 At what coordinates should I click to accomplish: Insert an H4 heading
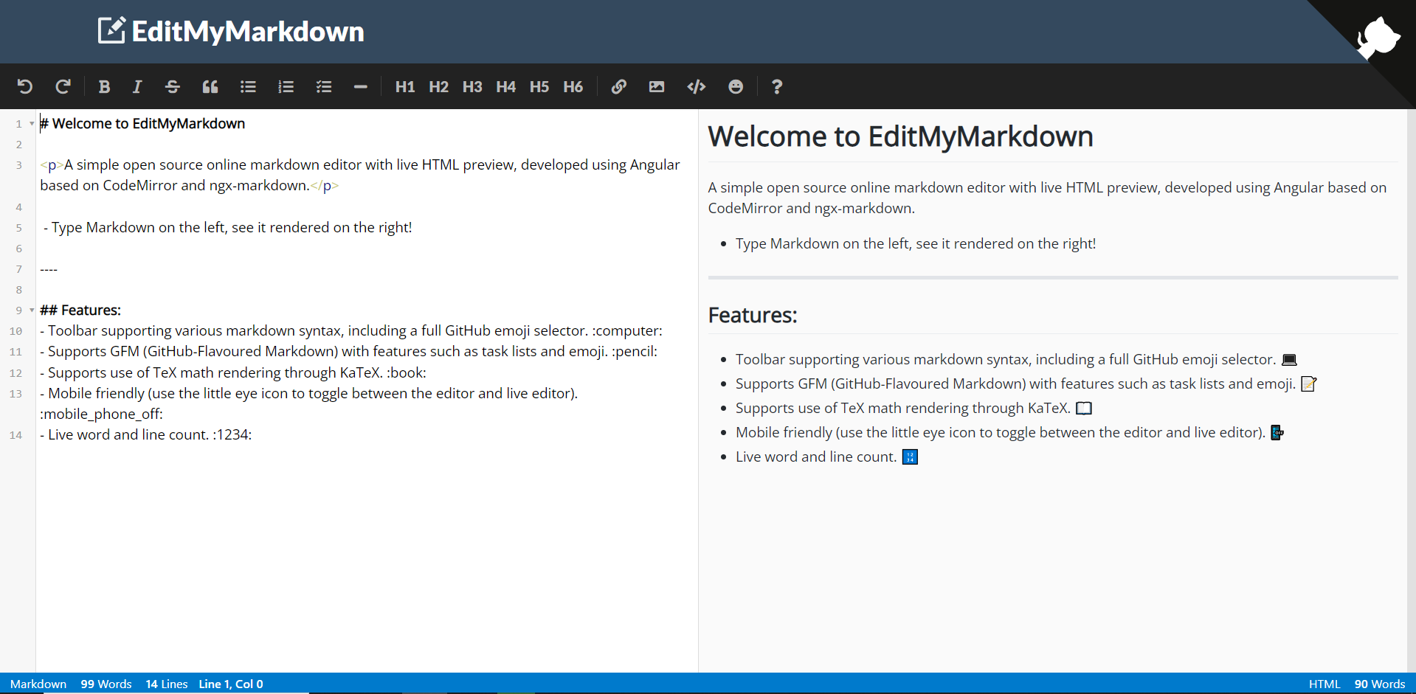click(x=506, y=87)
